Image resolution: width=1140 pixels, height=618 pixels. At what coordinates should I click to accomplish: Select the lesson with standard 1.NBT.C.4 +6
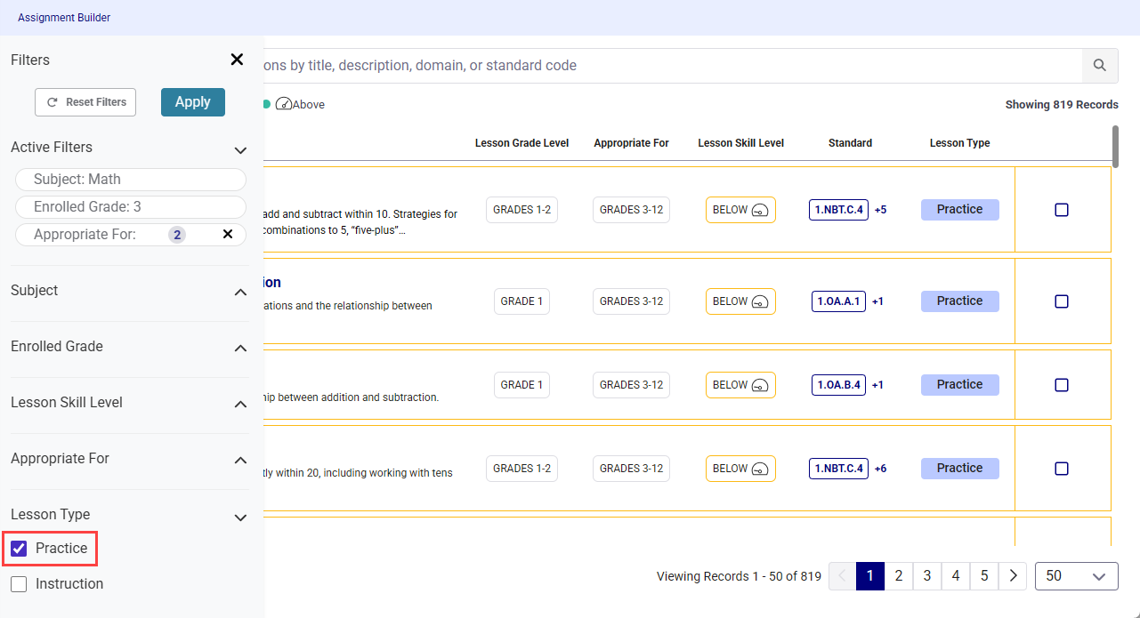pyautogui.click(x=1062, y=469)
